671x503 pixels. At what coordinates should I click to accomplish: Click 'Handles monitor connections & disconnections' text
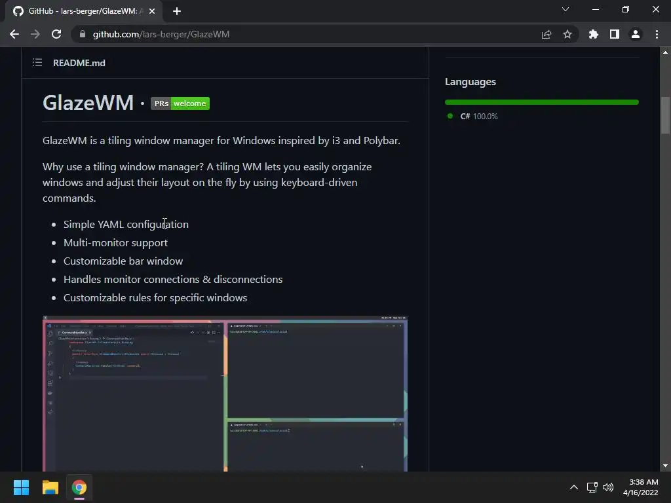[x=173, y=279]
